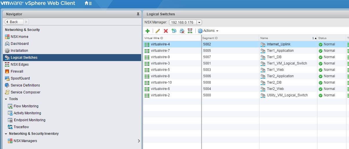The height and width of the screenshot is (149, 349).
Task: Pin the Navigator panel with pushpin icon
Action: point(138,14)
